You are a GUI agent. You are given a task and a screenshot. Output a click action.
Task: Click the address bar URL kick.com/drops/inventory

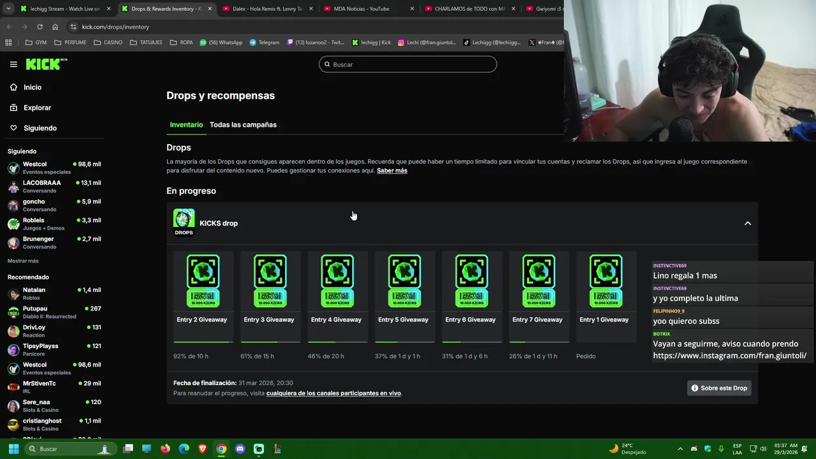pyautogui.click(x=115, y=27)
